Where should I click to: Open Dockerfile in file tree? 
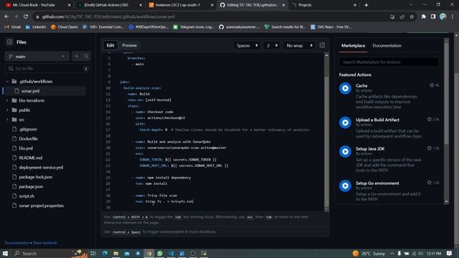29,138
